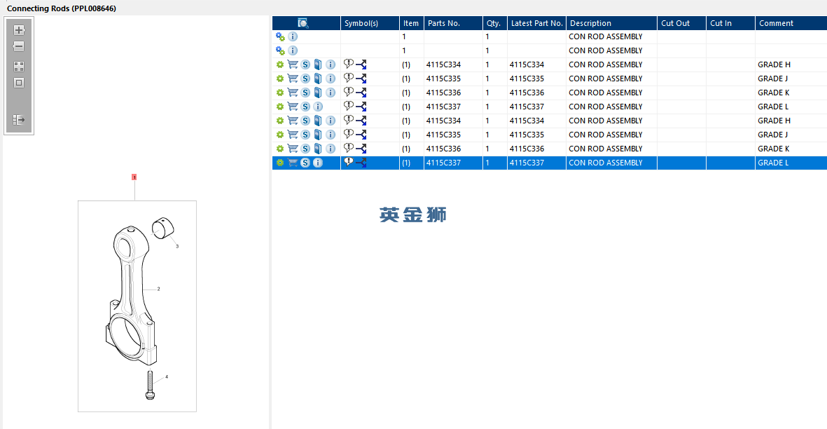Click comment bubble icon in highlighted 4115C337 row
Image resolution: width=827 pixels, height=429 pixels.
349,161
